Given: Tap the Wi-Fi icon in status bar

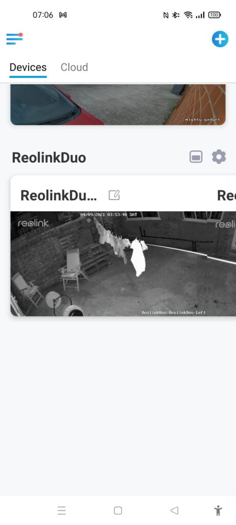Looking at the screenshot, I should pos(188,15).
